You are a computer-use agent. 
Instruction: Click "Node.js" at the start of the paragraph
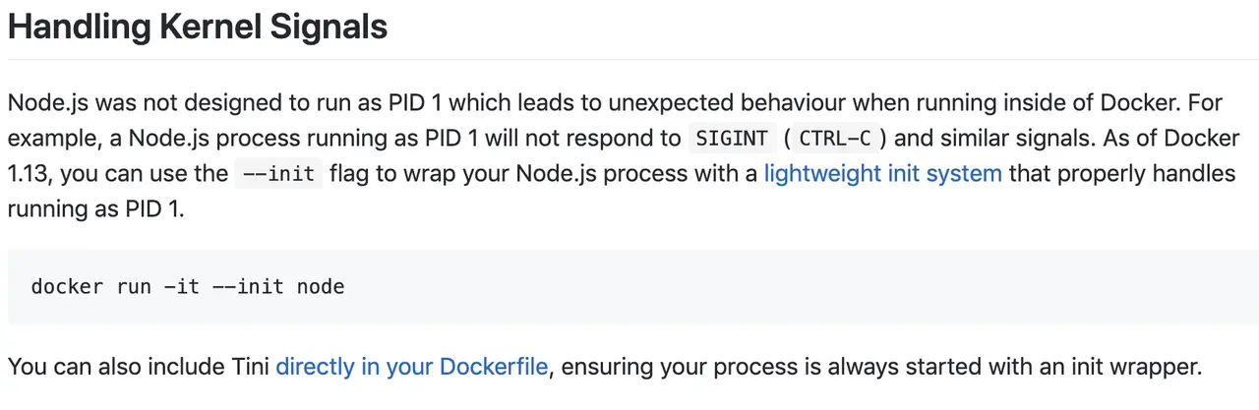(45, 102)
